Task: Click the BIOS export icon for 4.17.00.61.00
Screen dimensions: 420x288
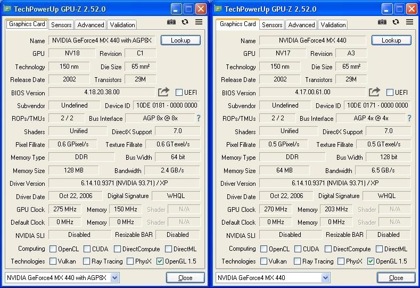Action: [x=374, y=92]
